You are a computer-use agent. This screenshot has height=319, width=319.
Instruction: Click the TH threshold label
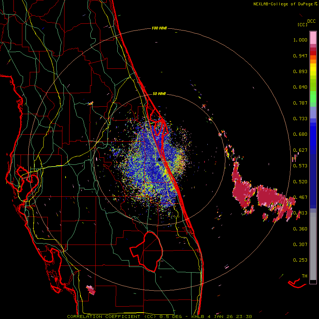point(304,276)
